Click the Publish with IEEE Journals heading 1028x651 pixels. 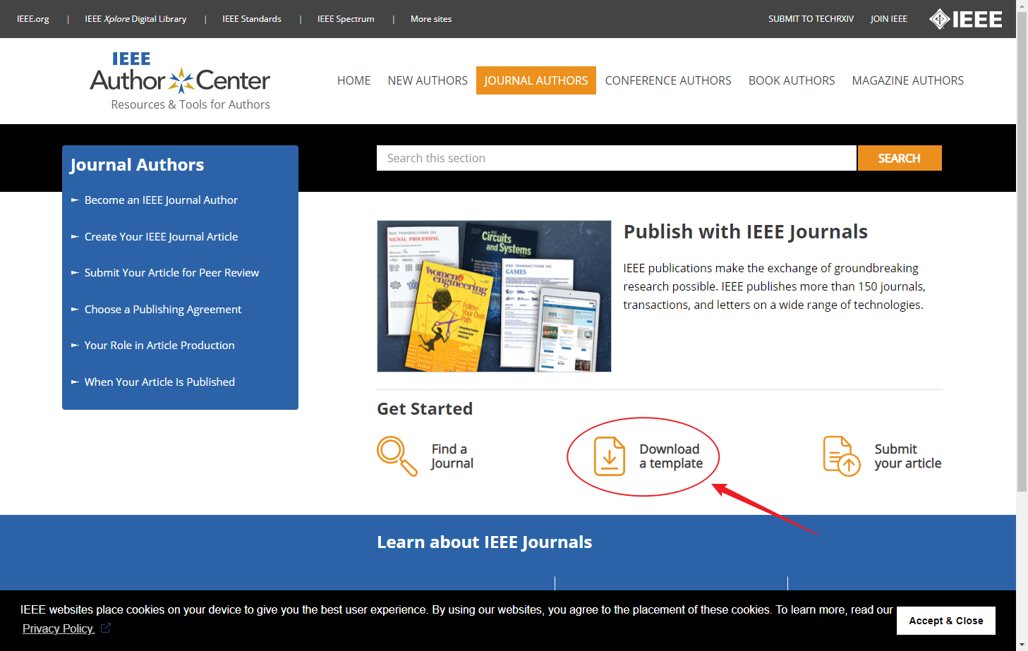[746, 232]
